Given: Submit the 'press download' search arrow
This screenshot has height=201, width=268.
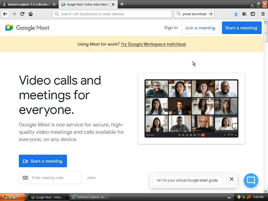Looking at the screenshot, I should pos(210,14).
